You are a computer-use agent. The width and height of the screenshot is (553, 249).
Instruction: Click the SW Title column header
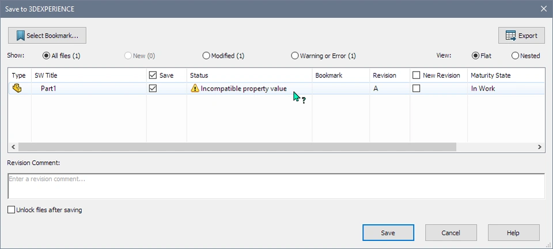pos(86,76)
